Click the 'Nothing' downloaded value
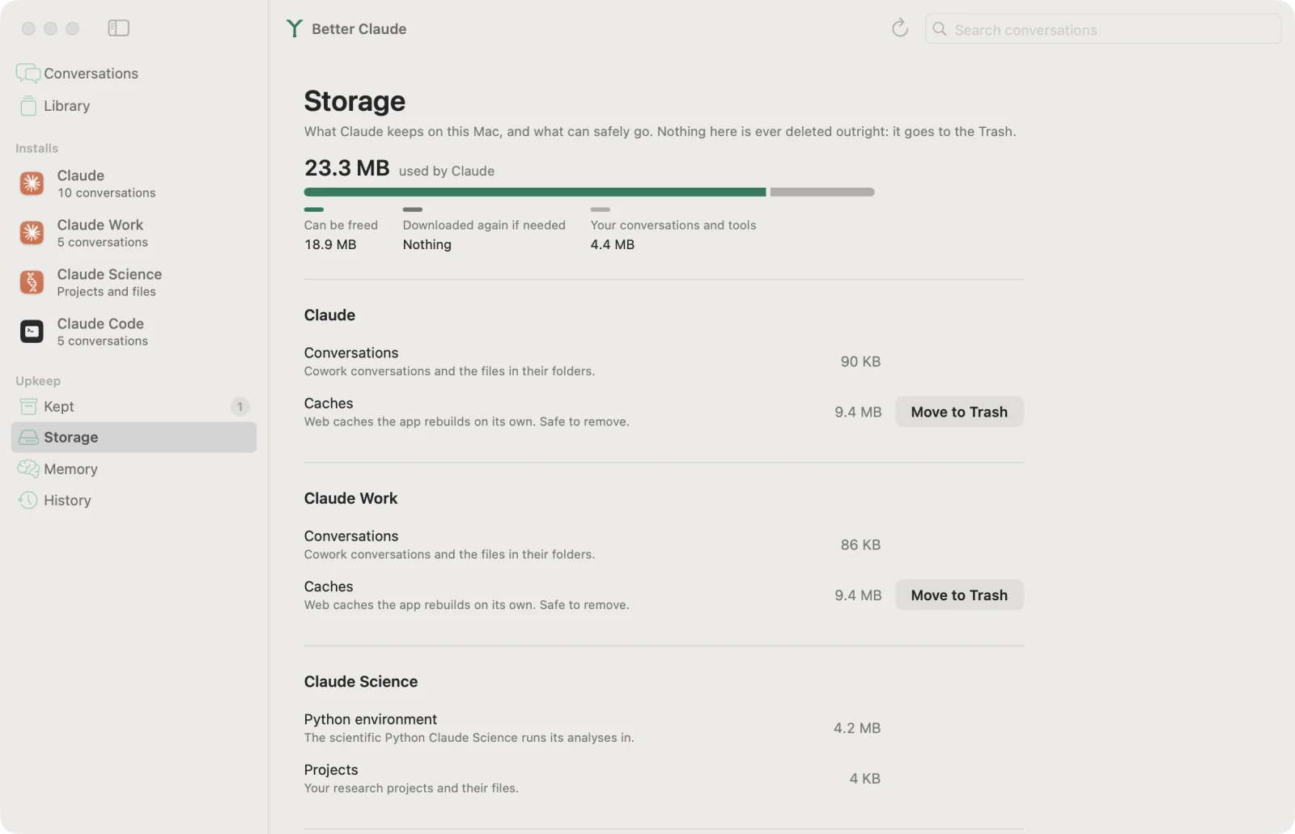Viewport: 1295px width, 834px height. [x=427, y=244]
